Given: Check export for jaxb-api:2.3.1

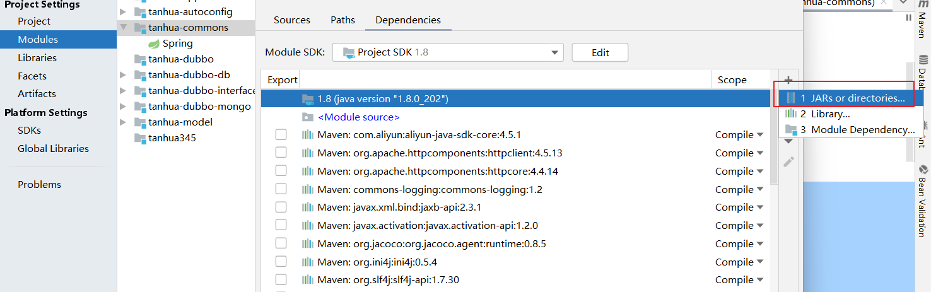Looking at the screenshot, I should pyautogui.click(x=281, y=207).
